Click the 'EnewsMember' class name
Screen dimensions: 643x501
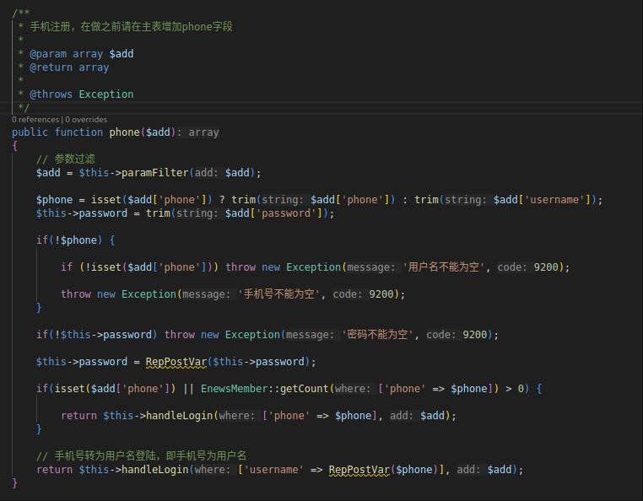234,389
